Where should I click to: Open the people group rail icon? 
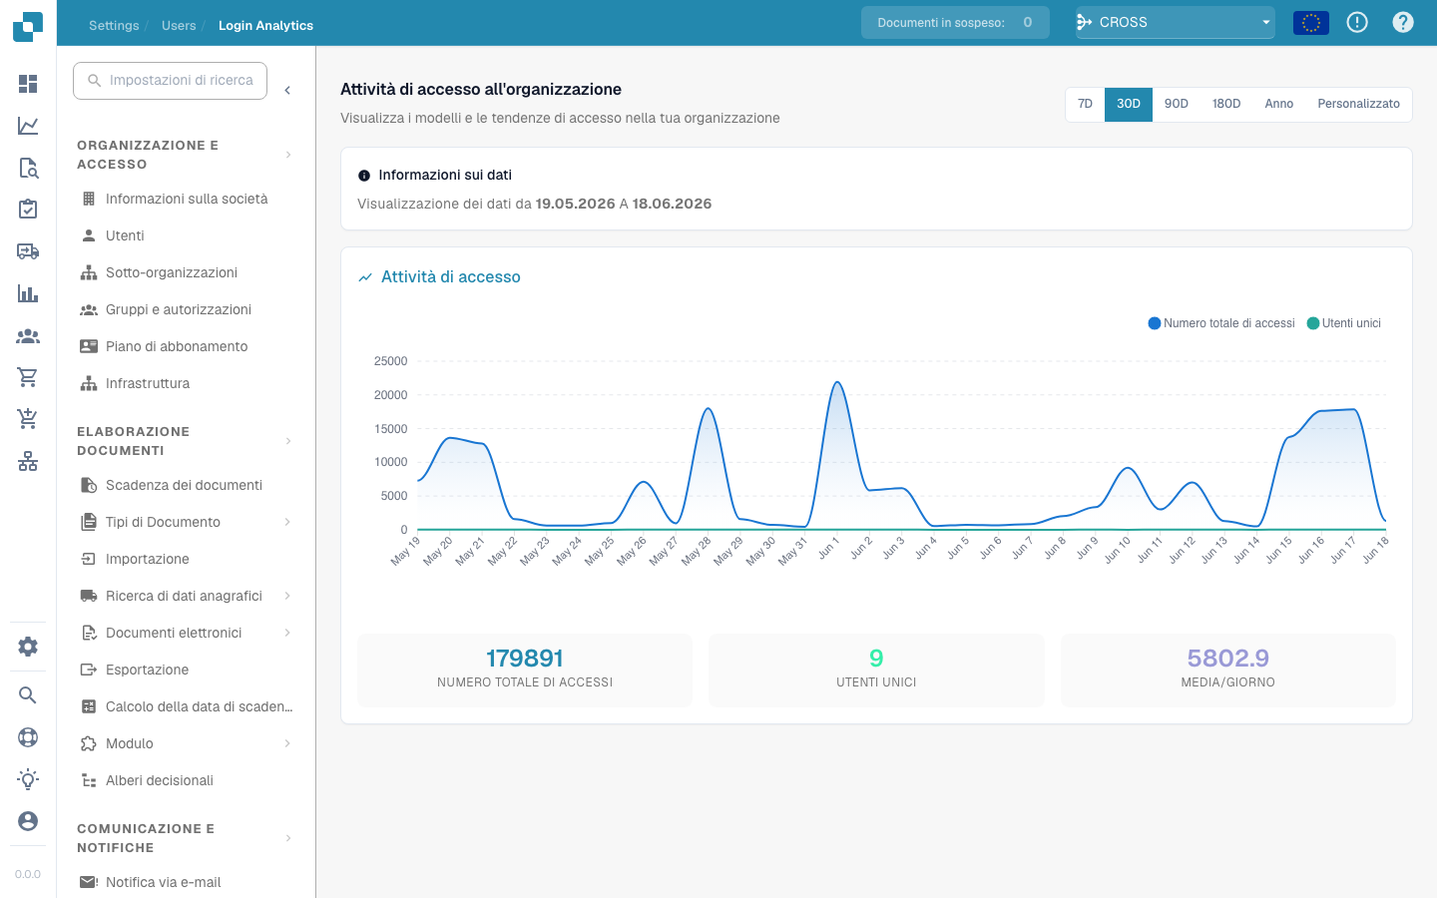(28, 336)
